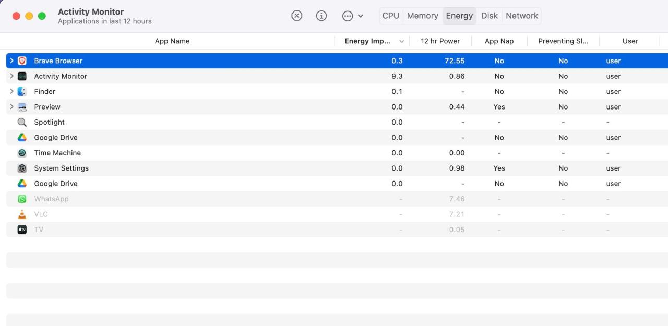Expand the Activity Monitor process row

(x=12, y=76)
